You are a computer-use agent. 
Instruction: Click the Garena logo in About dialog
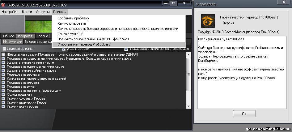point(208,21)
